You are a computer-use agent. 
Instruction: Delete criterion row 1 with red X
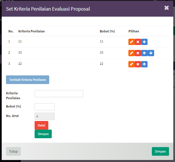pos(138,42)
